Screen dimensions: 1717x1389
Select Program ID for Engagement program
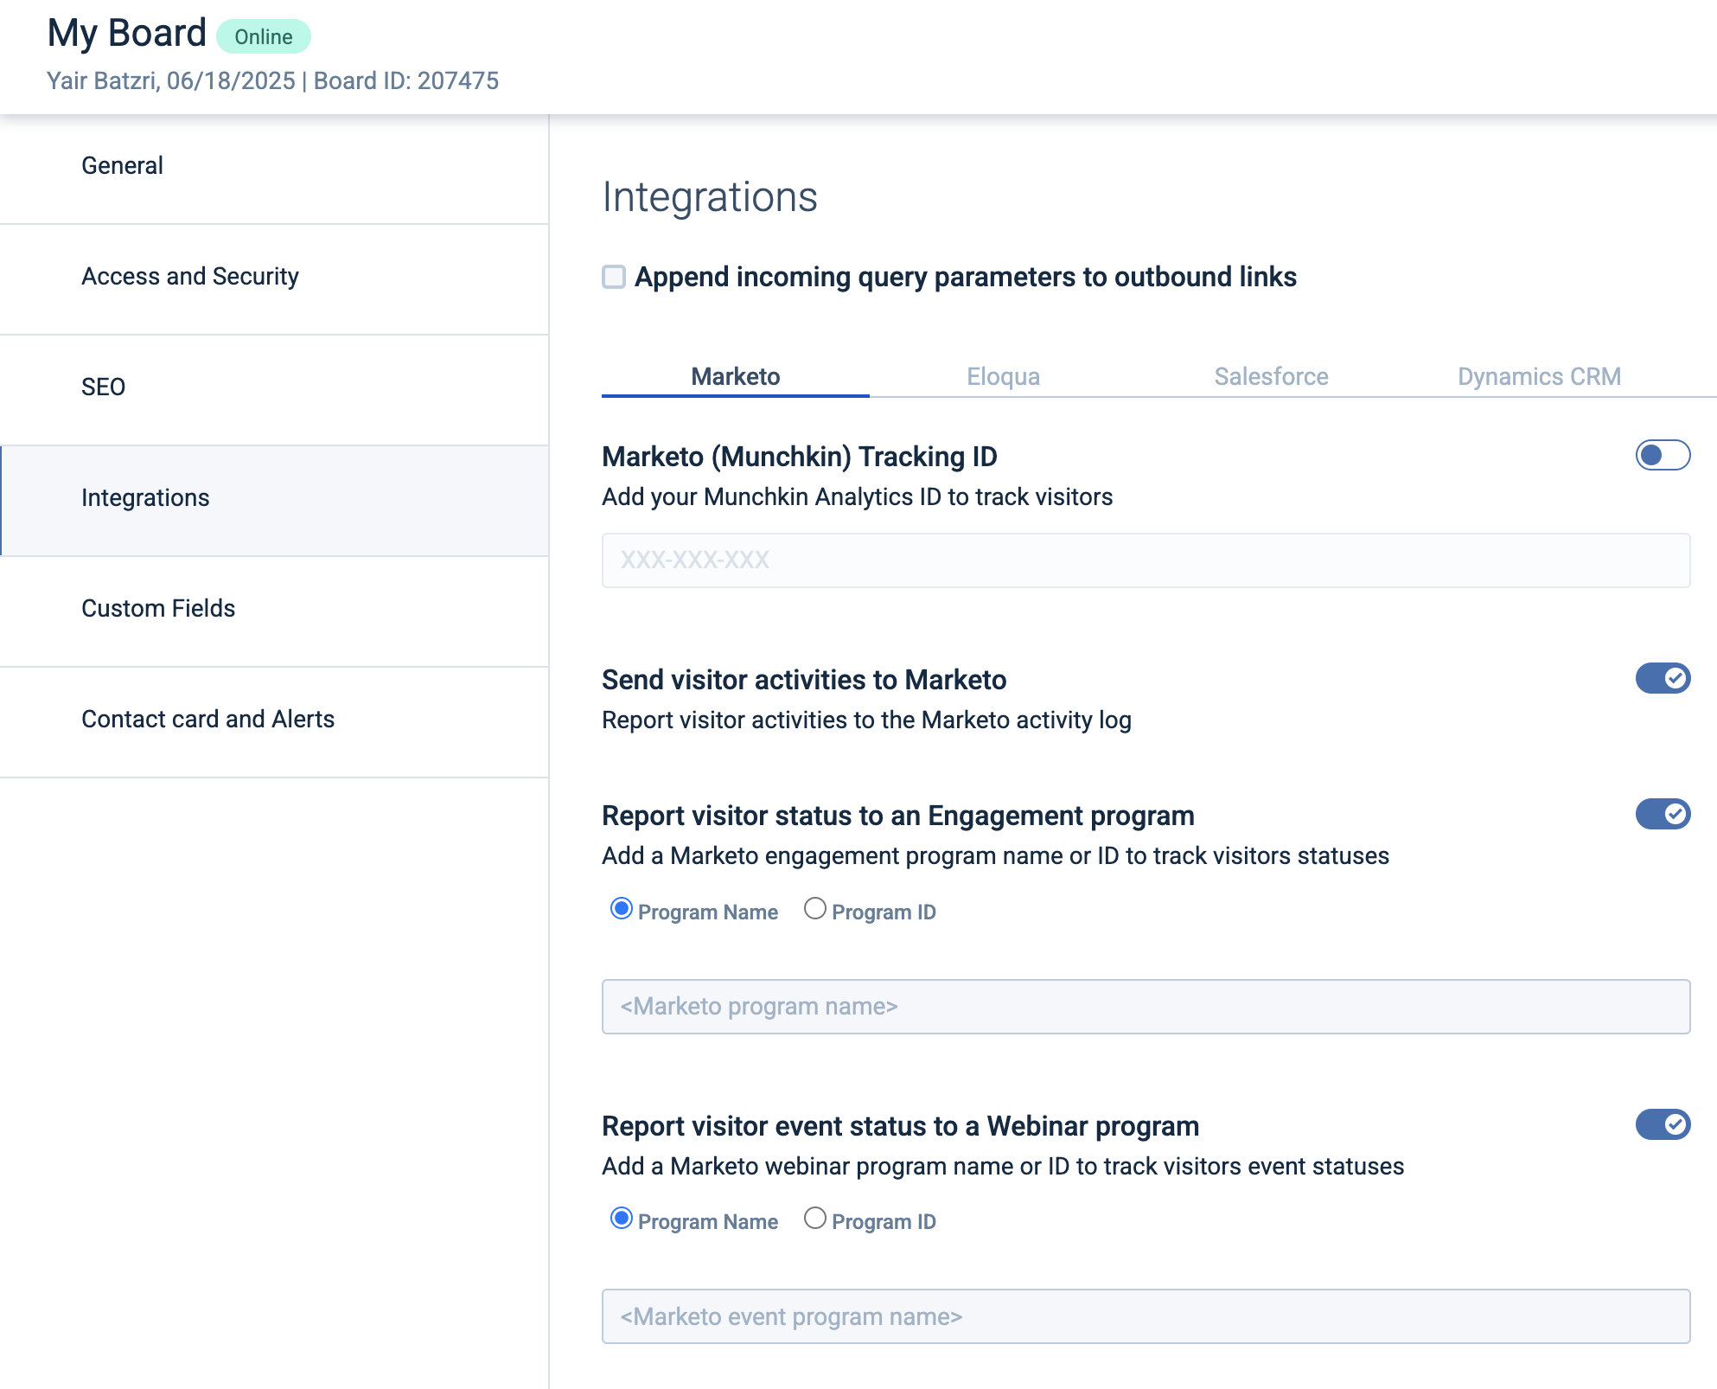pyautogui.click(x=814, y=909)
